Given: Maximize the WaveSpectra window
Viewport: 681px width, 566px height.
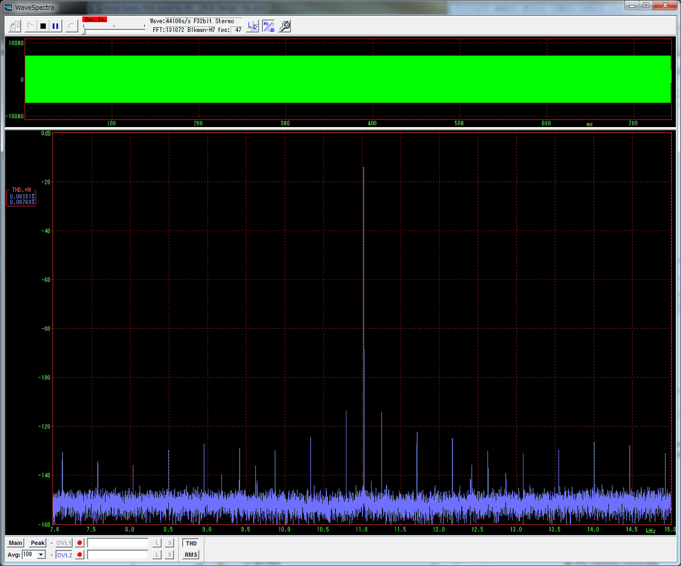Looking at the screenshot, I should [x=646, y=5].
